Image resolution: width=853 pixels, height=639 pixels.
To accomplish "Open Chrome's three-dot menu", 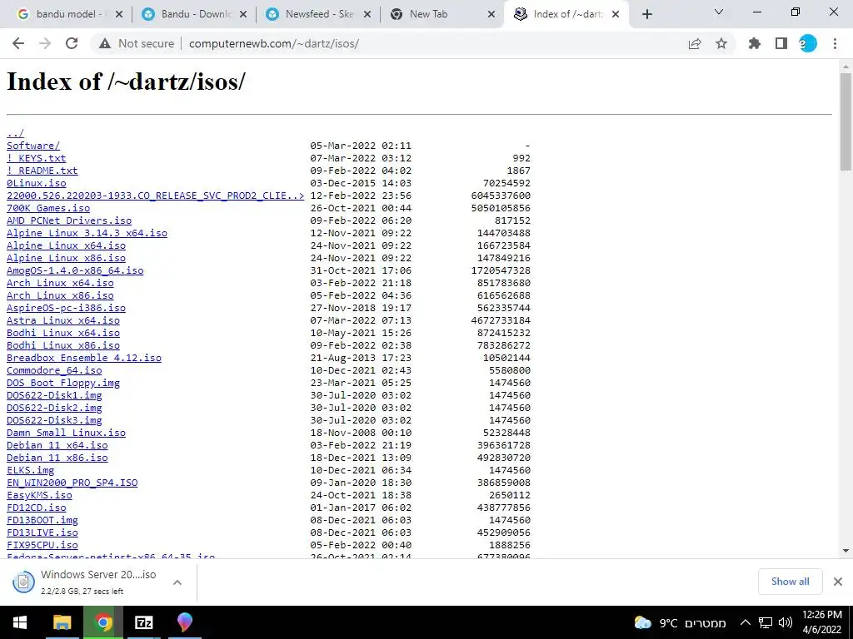I will (x=835, y=43).
